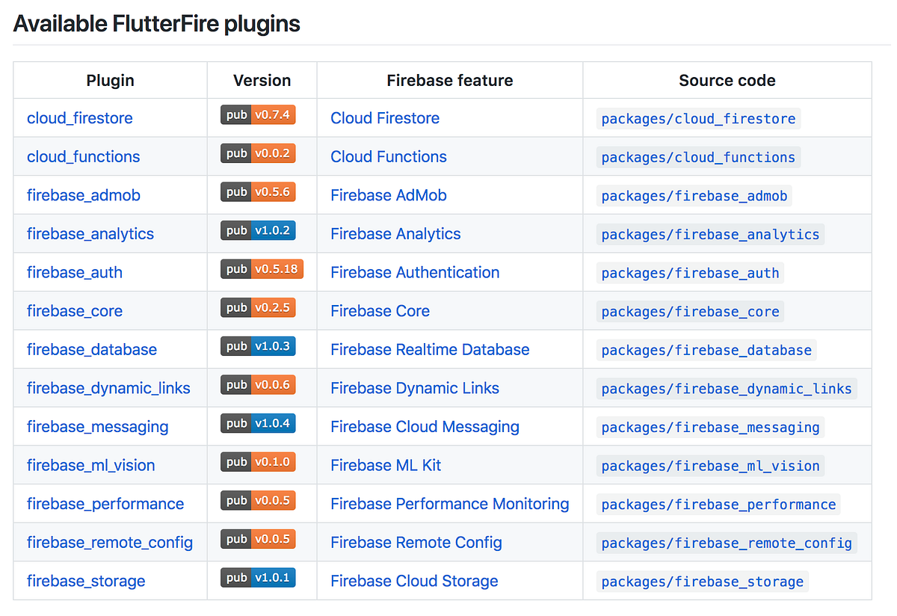This screenshot has height=616, width=897.
Task: Open the Cloud Functions feature page
Action: tap(388, 156)
